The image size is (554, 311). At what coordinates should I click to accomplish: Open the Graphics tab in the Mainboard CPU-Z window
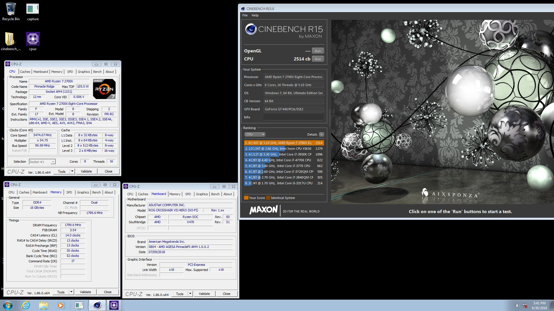pos(202,194)
